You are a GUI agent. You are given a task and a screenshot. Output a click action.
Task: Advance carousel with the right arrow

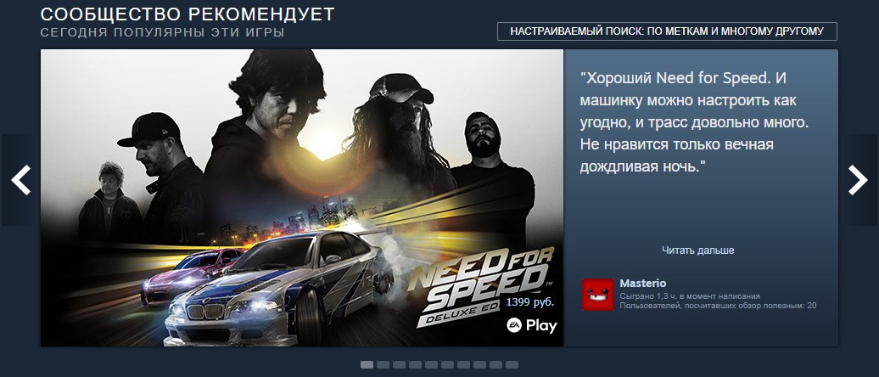click(859, 180)
